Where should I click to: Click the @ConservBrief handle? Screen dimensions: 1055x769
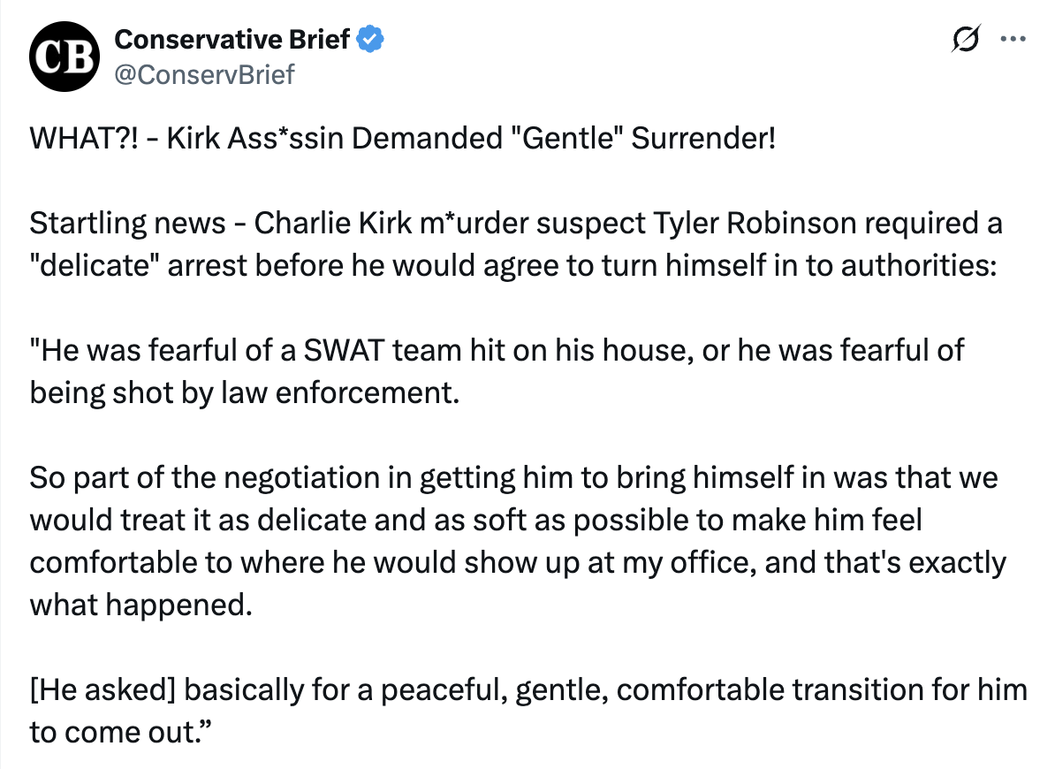coord(204,74)
